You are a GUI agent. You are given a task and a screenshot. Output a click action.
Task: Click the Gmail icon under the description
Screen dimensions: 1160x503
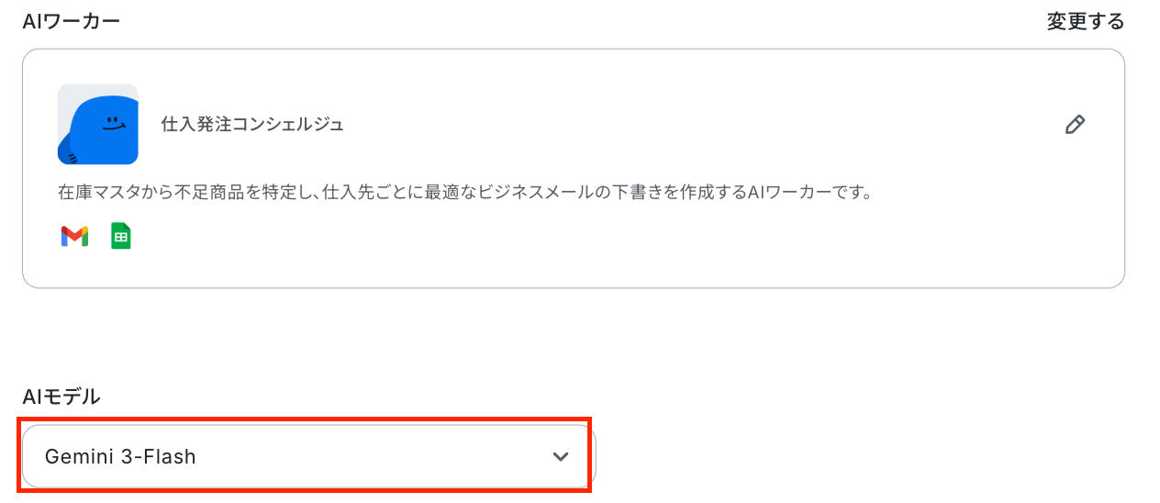click(74, 236)
